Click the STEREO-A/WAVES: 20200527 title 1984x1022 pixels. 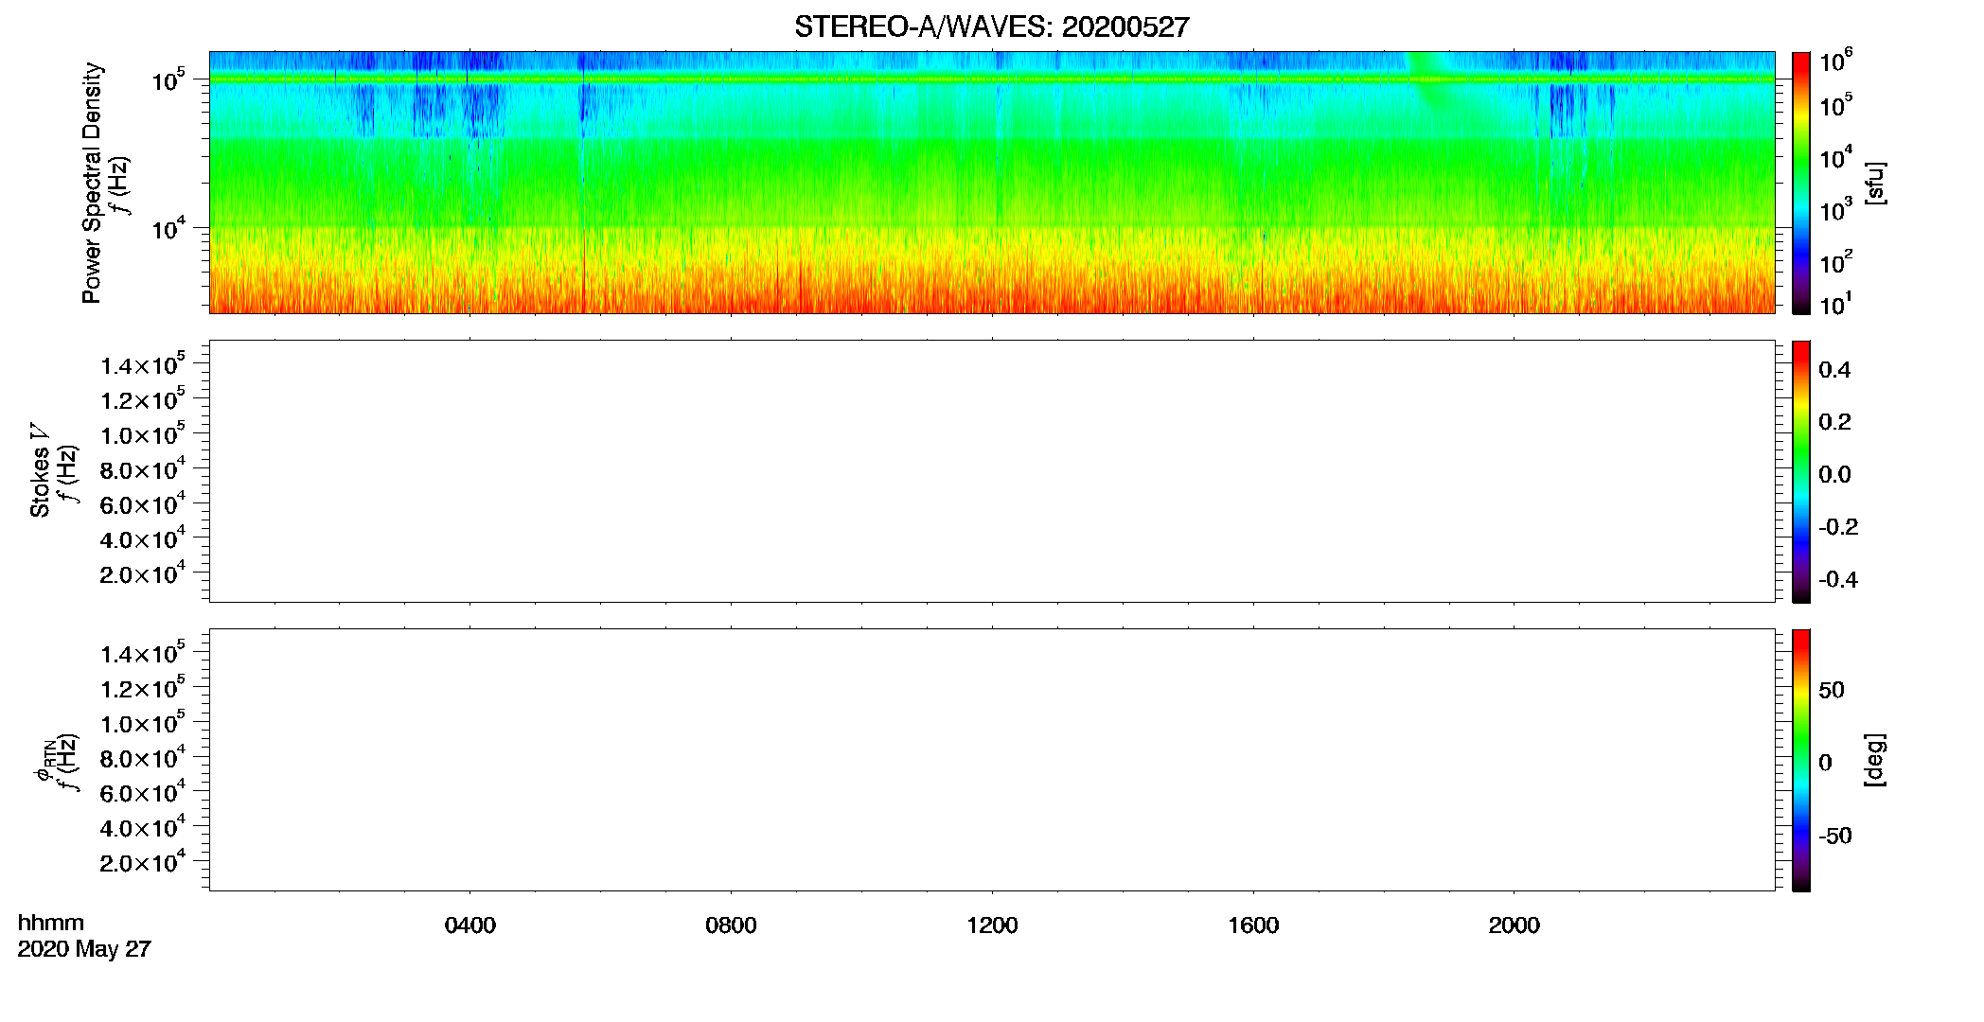(x=991, y=26)
